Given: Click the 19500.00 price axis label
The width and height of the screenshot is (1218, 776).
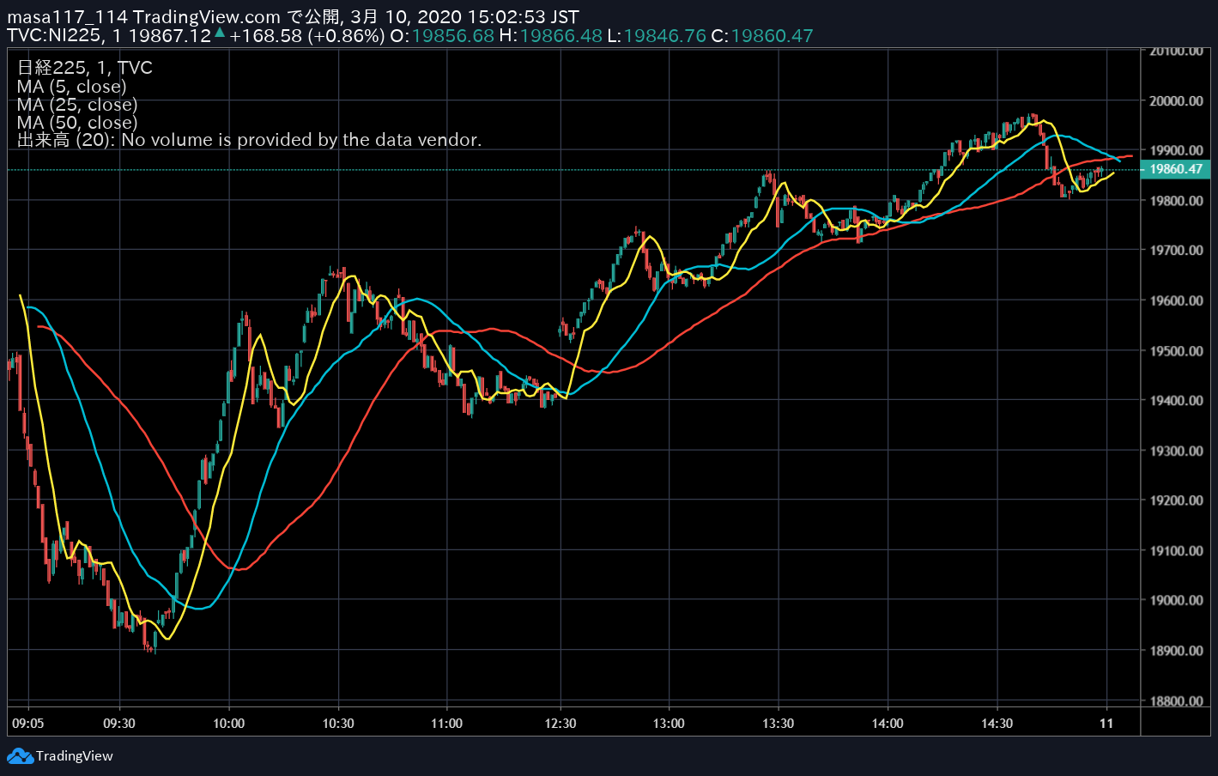Looking at the screenshot, I should pos(1176,350).
